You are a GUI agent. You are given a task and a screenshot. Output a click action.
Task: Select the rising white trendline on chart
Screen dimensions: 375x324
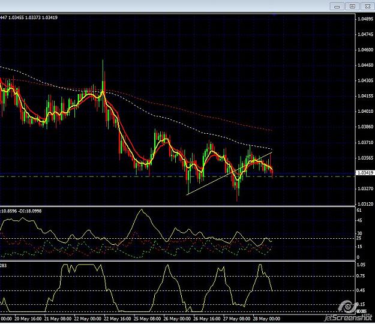(x=229, y=173)
